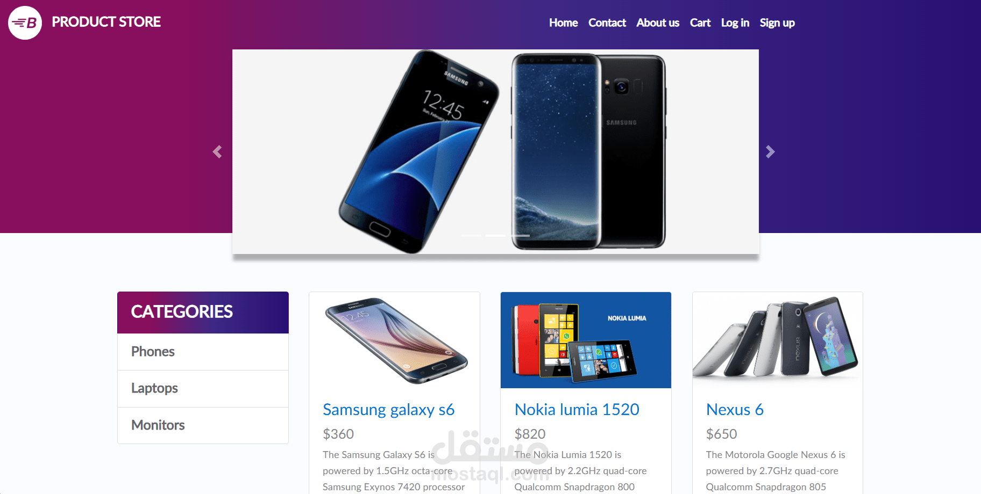Go to the Cart page
The height and width of the screenshot is (494, 981).
click(700, 23)
